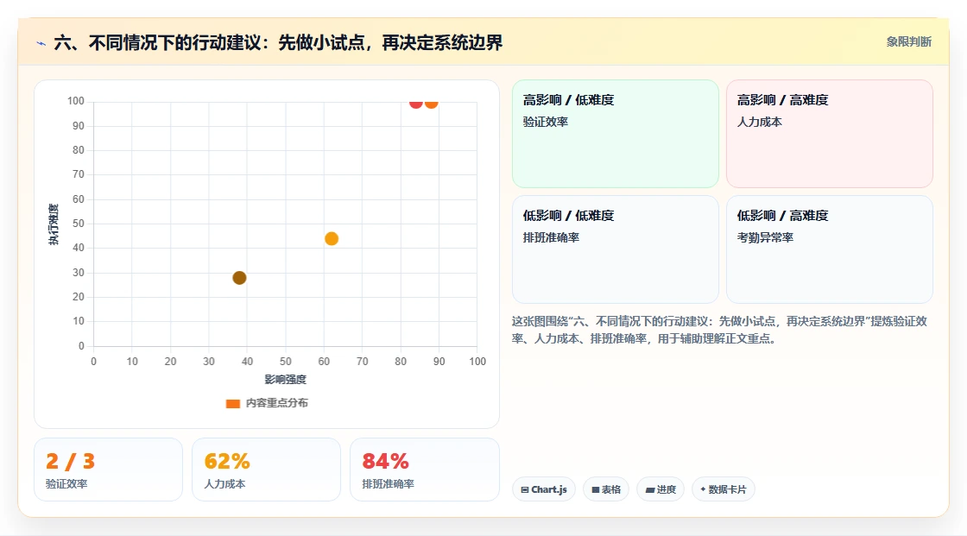Click the 表格 tag chip
Viewport: 967px width, 536px height.
point(605,489)
